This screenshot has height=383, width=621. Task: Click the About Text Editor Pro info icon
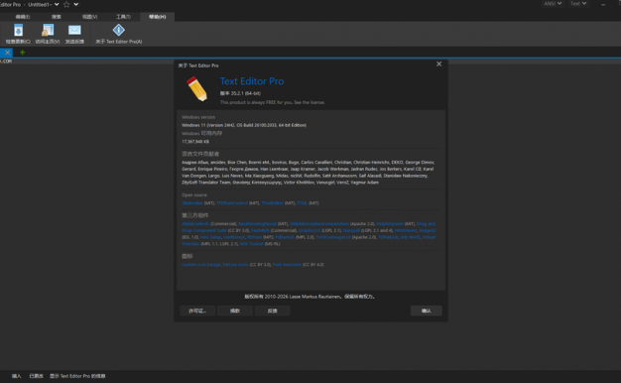point(118,30)
